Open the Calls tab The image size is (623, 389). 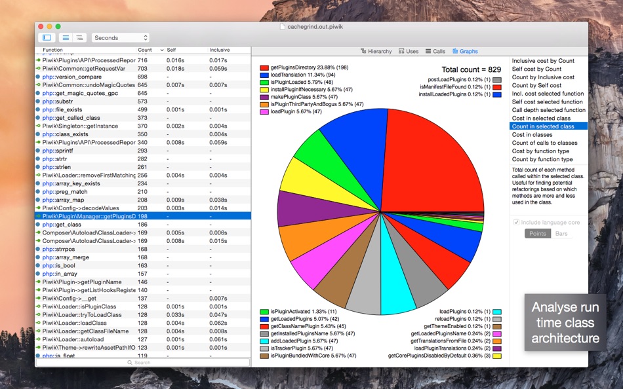(435, 51)
